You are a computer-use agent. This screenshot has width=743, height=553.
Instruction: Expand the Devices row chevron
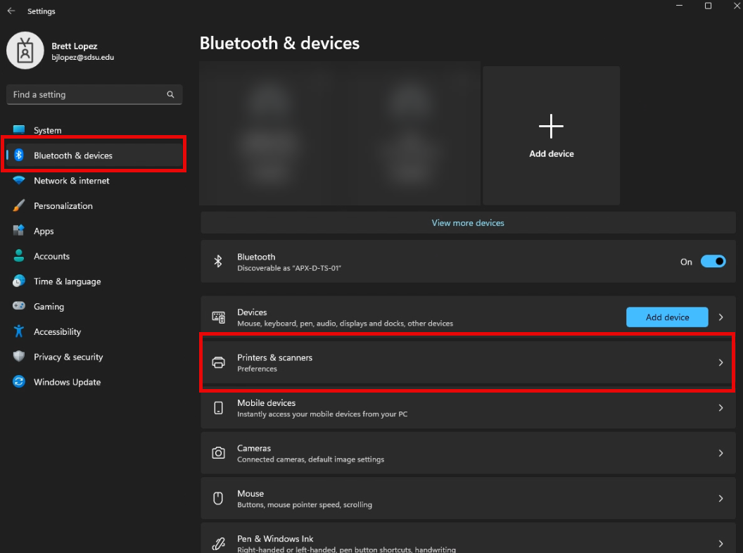tap(720, 317)
